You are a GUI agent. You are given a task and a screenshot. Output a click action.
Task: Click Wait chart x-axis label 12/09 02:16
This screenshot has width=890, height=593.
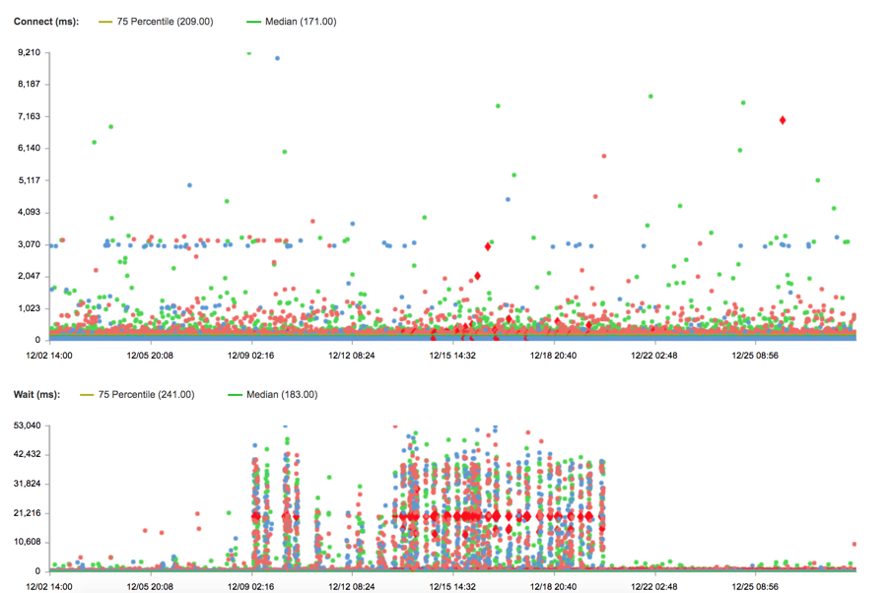[251, 587]
